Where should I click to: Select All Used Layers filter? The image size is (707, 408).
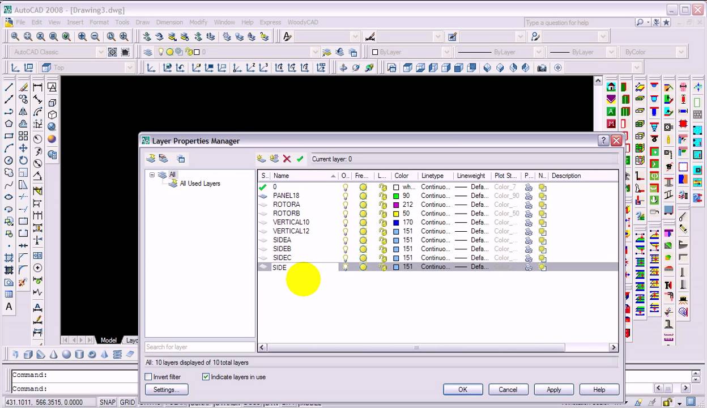(200, 184)
